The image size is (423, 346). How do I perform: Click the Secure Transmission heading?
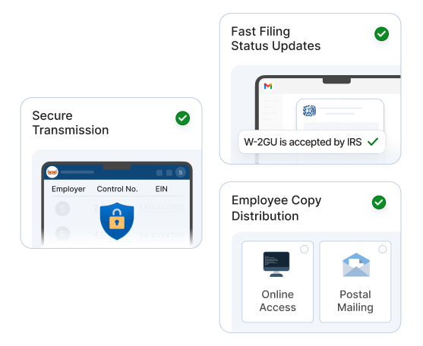click(71, 123)
